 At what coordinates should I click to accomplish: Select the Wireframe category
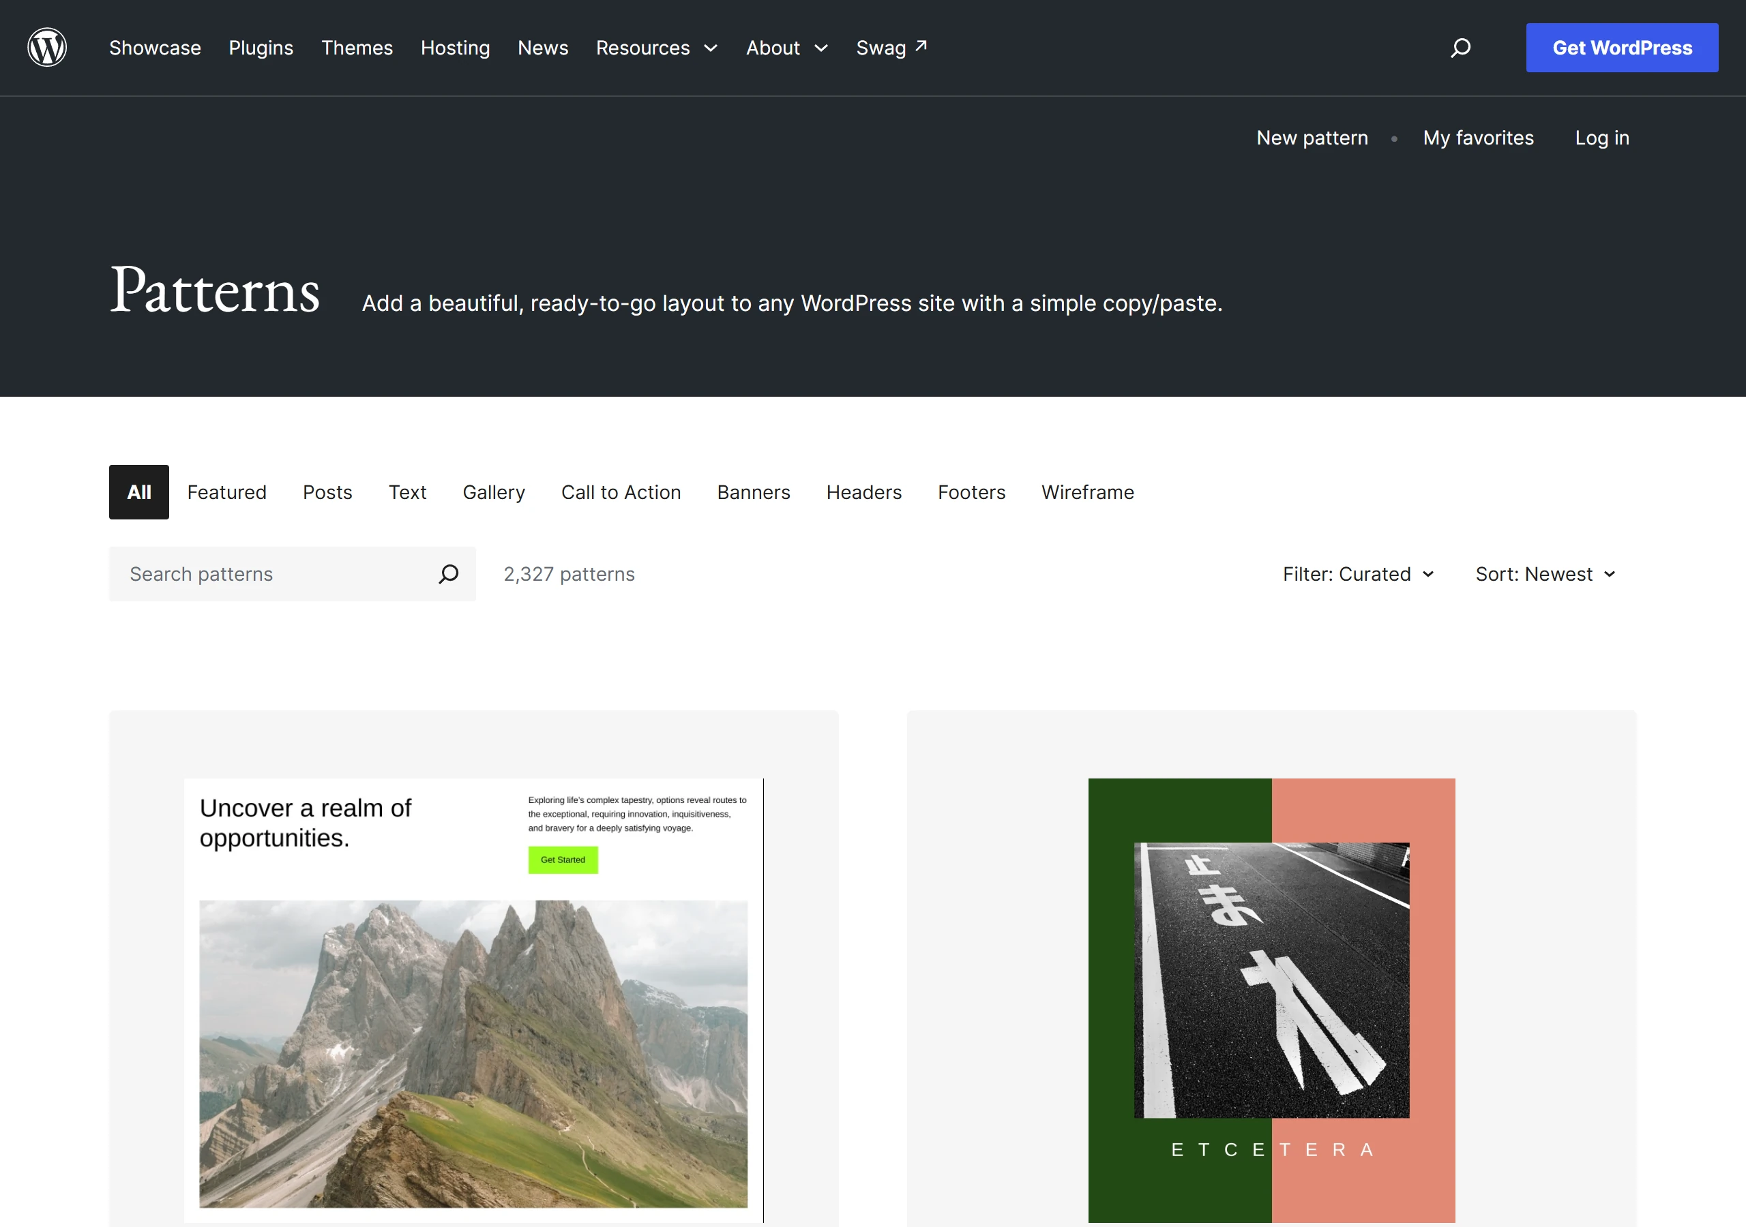pyautogui.click(x=1087, y=492)
